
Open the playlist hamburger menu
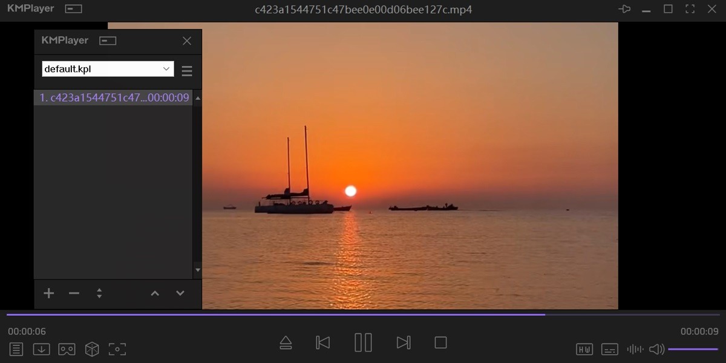(186, 71)
